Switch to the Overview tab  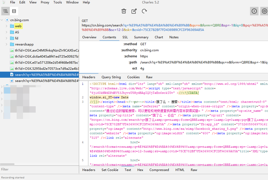pyautogui.click(x=89, y=37)
